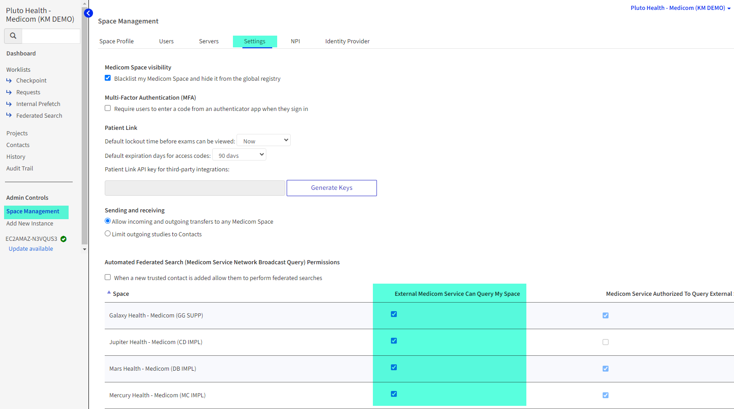Uncheck the Blacklist my Medicom Space option
This screenshot has width=734, height=409.
point(107,78)
